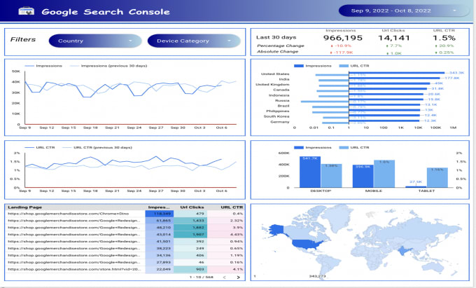Toggle Impressions legend in country bar chart

pos(313,66)
